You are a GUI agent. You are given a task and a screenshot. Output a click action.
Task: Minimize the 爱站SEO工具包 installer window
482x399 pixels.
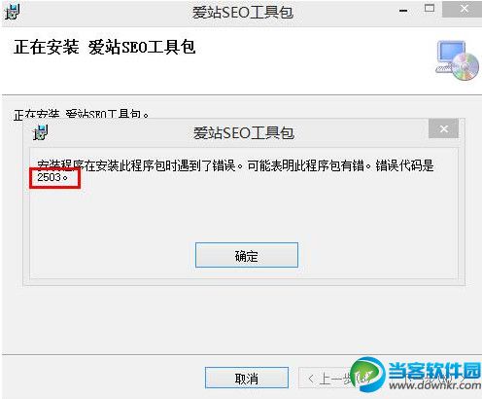(x=403, y=11)
